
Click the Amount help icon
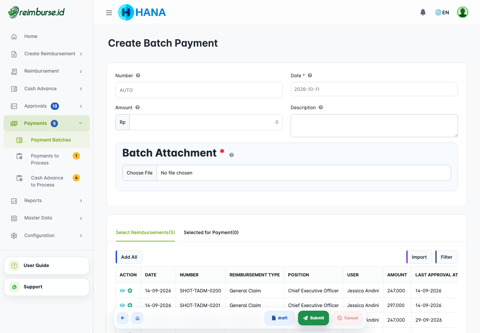point(138,108)
